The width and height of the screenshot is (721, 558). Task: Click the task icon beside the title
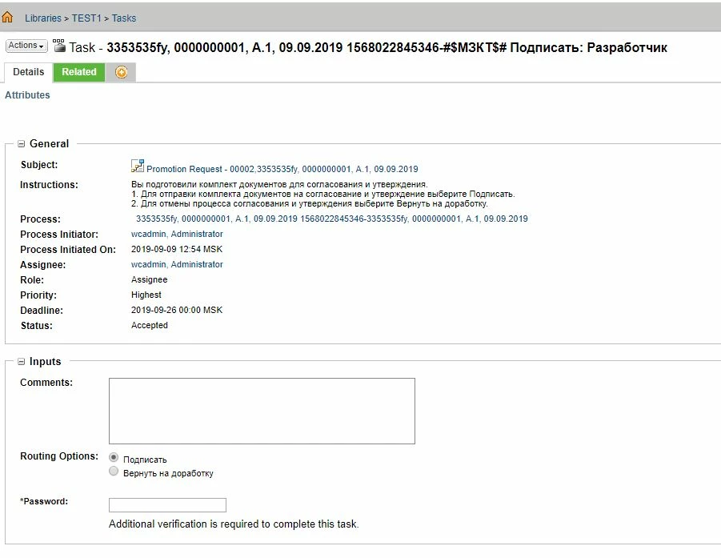coord(59,46)
